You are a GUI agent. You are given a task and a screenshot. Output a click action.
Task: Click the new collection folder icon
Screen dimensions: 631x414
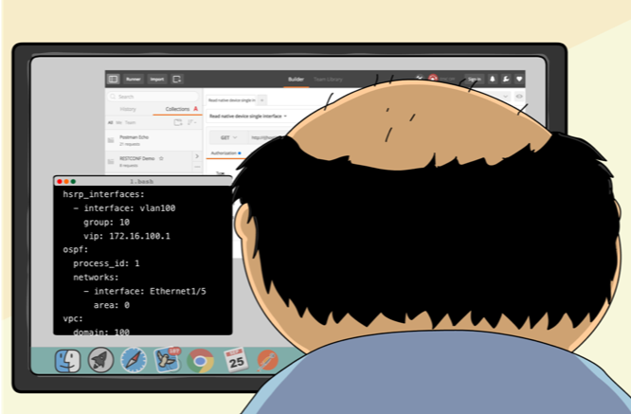tap(177, 122)
